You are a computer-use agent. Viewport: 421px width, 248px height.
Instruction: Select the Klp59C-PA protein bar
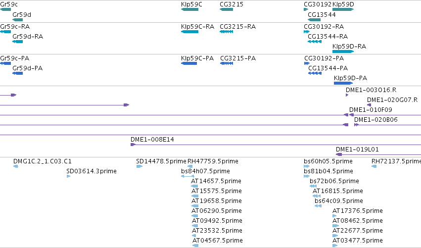click(x=189, y=63)
